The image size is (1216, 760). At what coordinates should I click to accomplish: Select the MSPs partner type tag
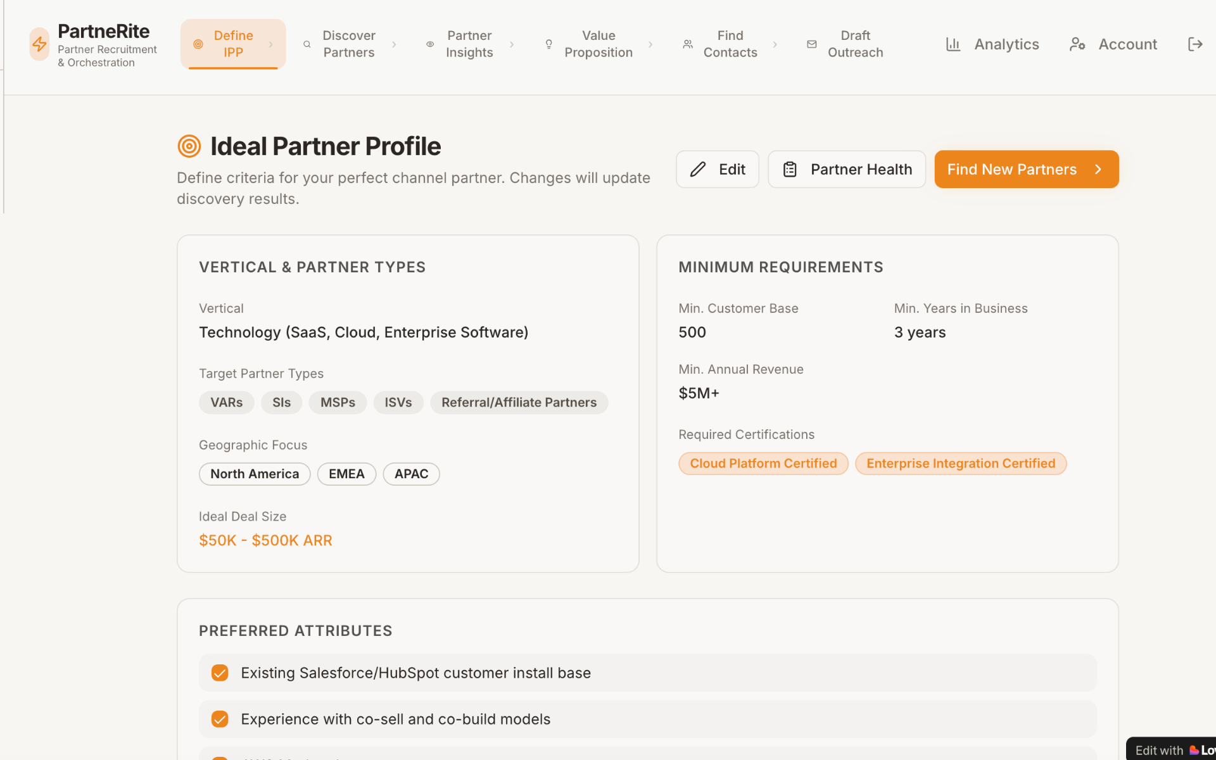(x=338, y=403)
